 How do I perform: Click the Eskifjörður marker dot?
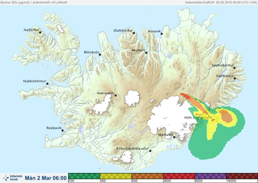coord(235,78)
